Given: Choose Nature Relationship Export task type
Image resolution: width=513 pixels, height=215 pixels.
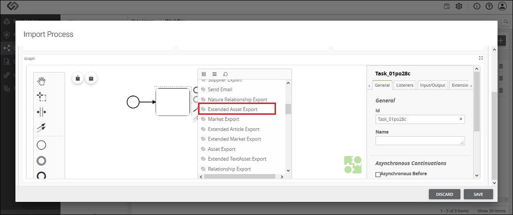Looking at the screenshot, I should point(237,99).
